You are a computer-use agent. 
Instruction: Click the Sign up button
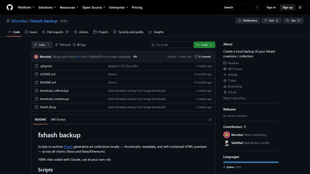(x=287, y=7)
